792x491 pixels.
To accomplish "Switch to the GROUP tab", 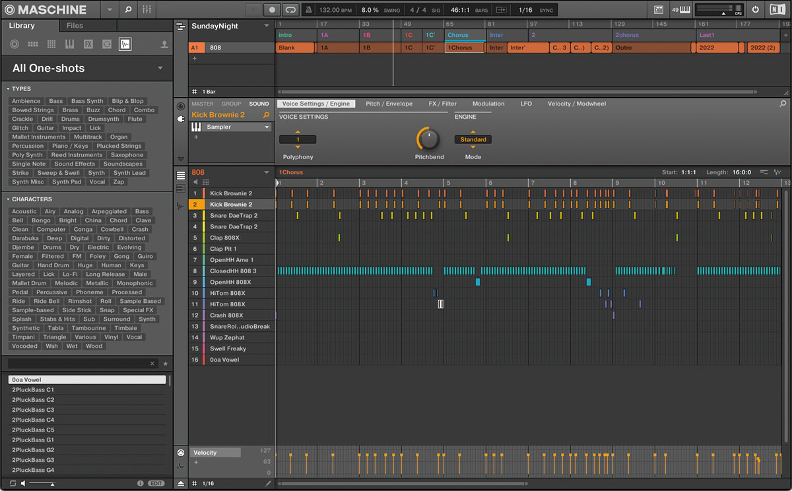I will pos(231,104).
